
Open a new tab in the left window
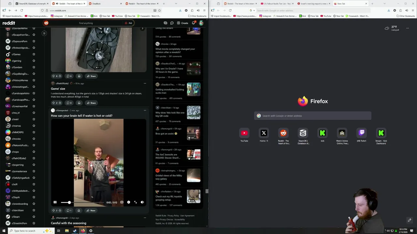click(x=164, y=4)
